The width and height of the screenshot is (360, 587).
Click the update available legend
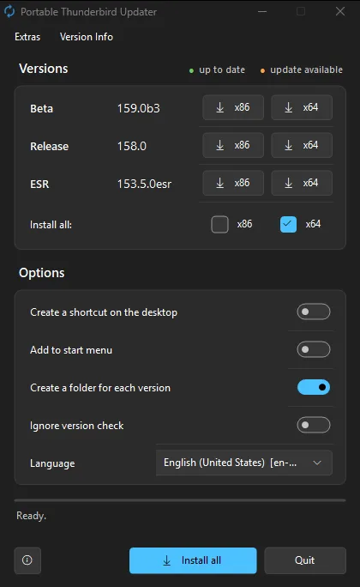coord(302,70)
